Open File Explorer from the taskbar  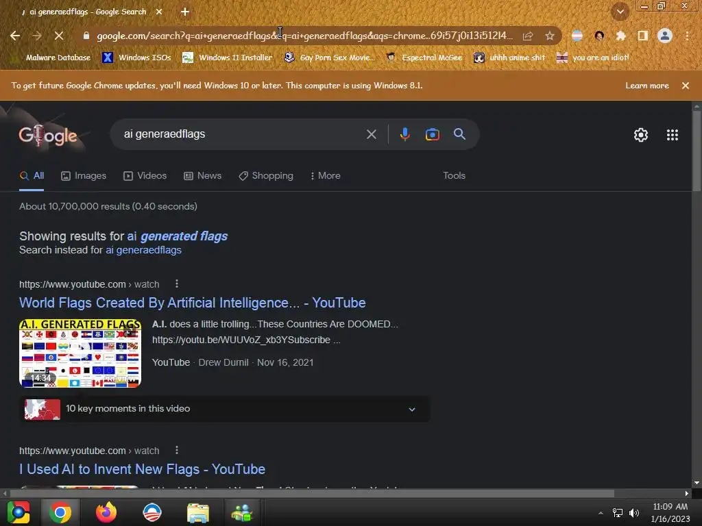pyautogui.click(x=198, y=512)
